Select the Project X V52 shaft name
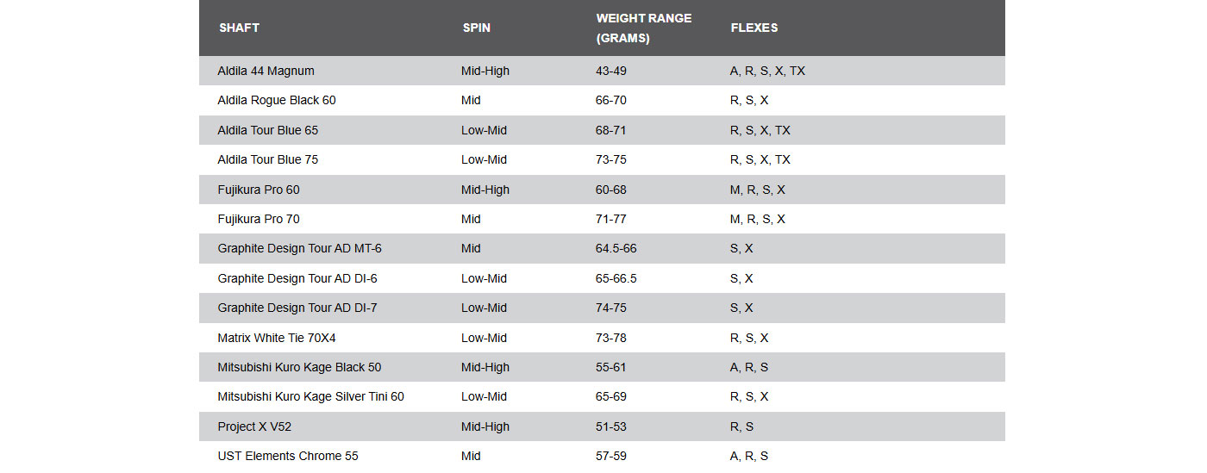Viewport: 1207px width, 473px height. pos(254,426)
